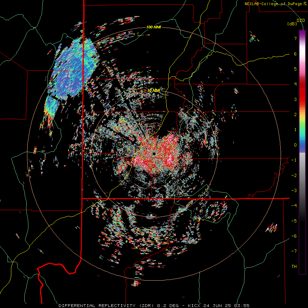This screenshot has width=308, height=308.
Task: Pick the red band of the color bar
Action: [302, 92]
